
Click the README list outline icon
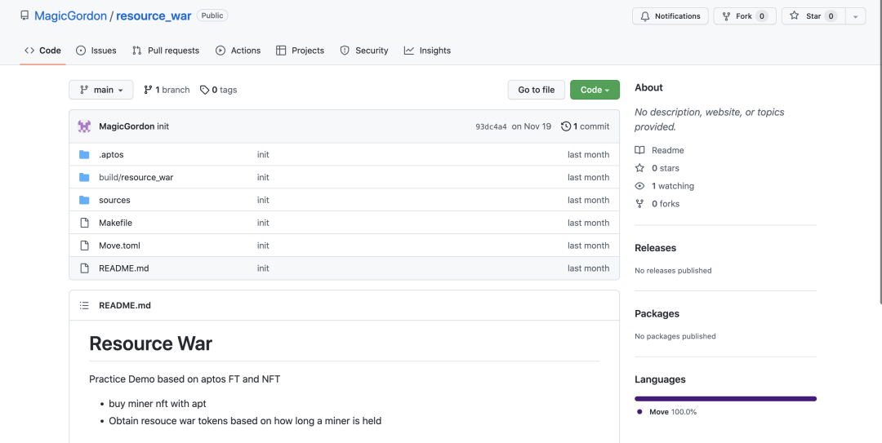84,305
